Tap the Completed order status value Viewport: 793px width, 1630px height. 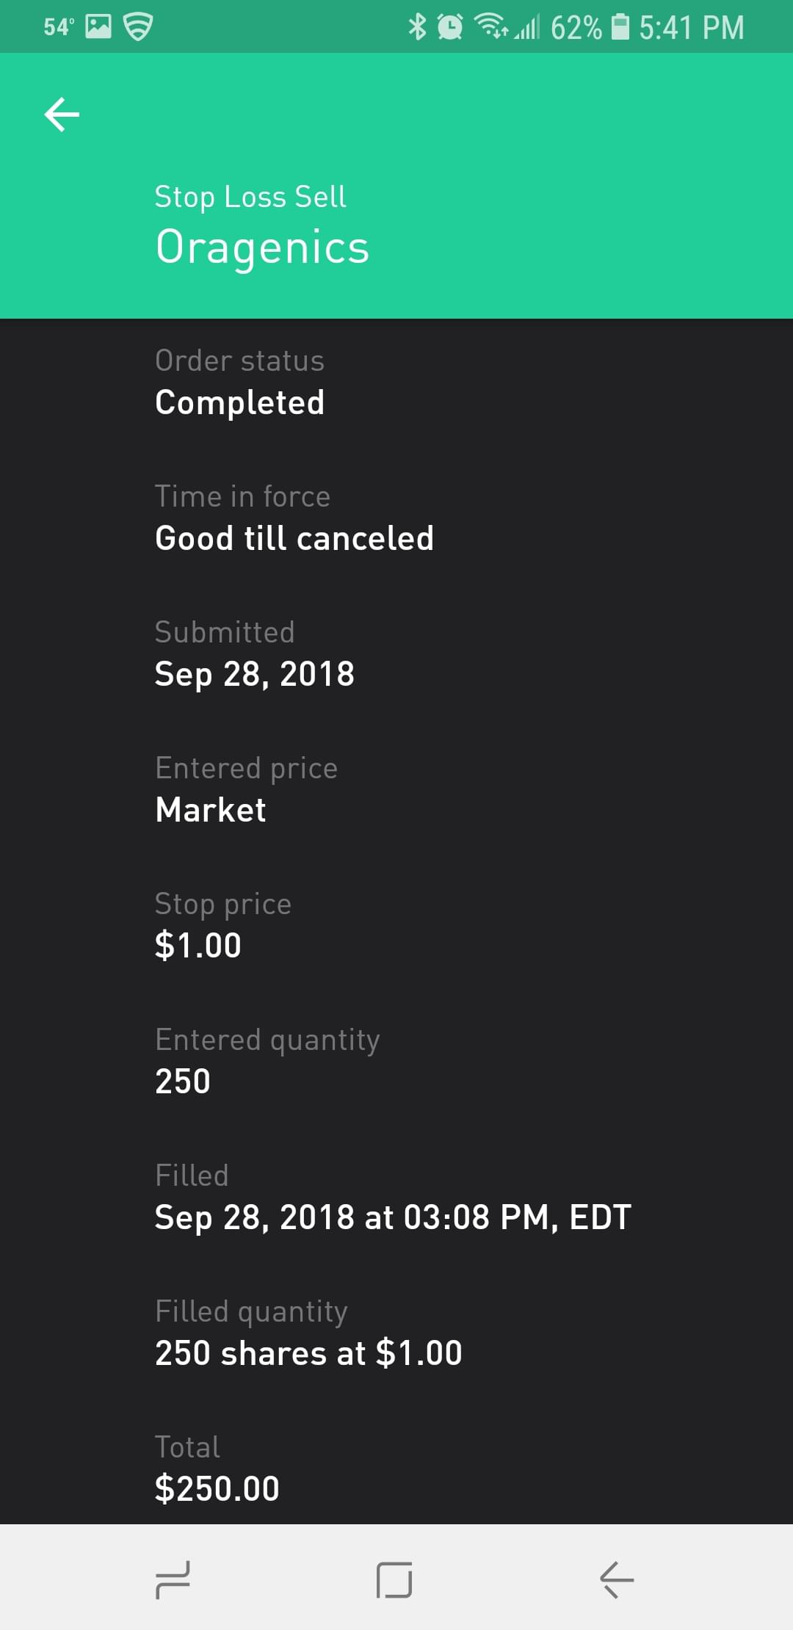(239, 402)
